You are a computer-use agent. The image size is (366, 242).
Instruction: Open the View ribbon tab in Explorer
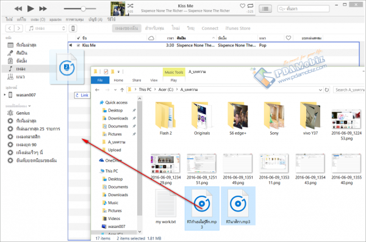(154, 80)
